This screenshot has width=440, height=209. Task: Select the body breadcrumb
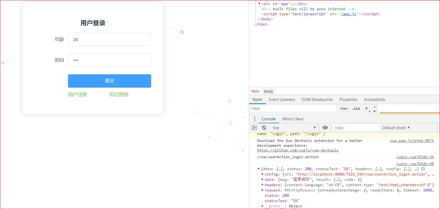pos(269,91)
